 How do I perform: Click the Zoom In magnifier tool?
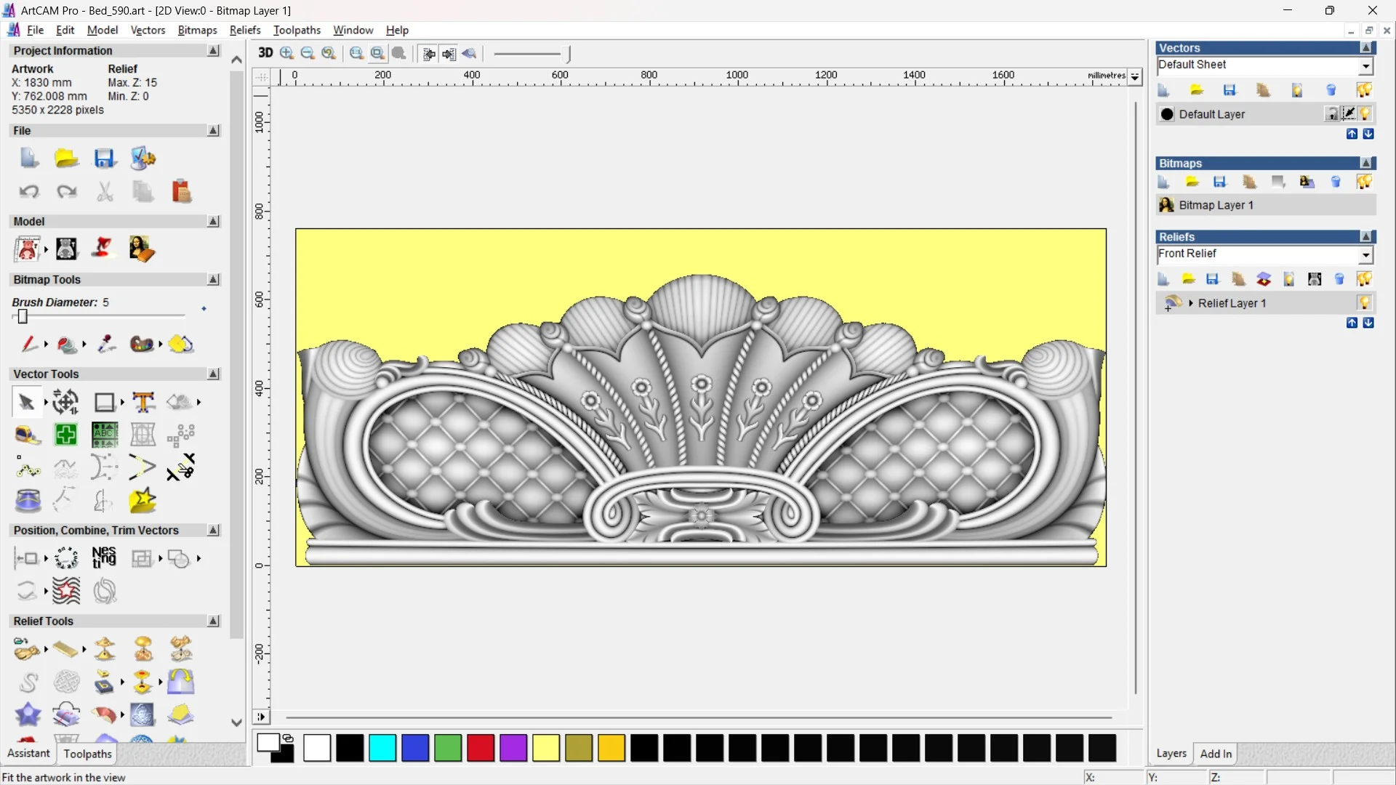(286, 53)
